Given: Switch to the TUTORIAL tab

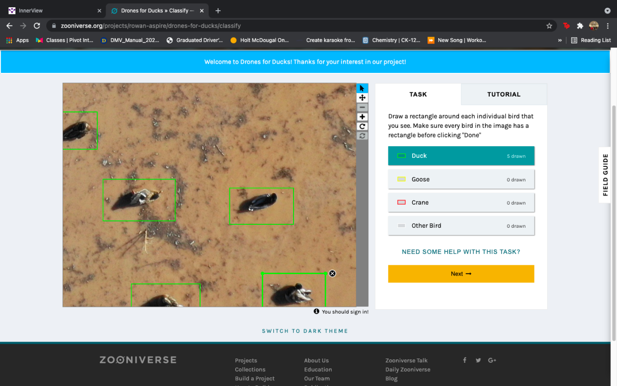Looking at the screenshot, I should pos(504,94).
